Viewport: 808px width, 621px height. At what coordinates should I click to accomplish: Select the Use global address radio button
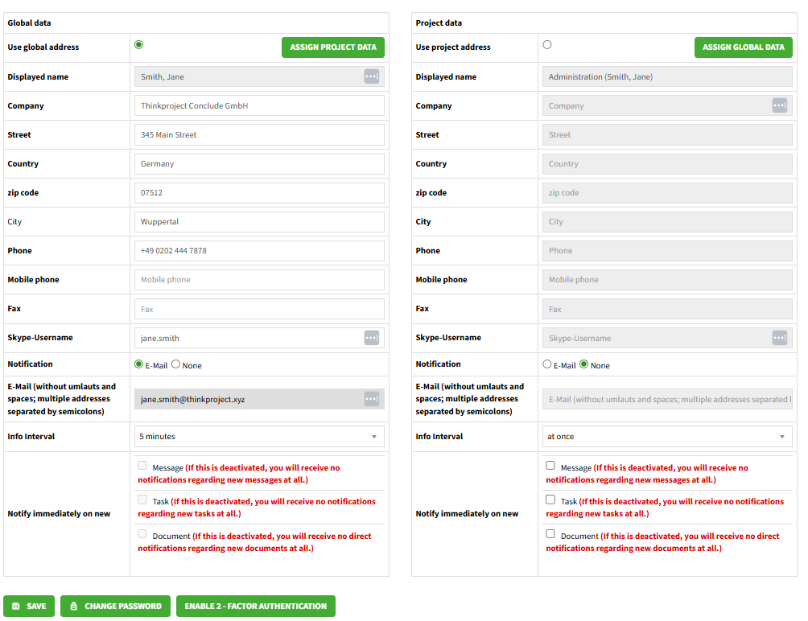coord(139,45)
